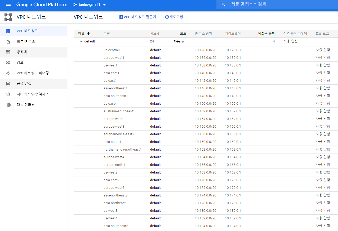338x231 pixels.
Task: Click VPC 네트워크 만들기 button
Action: [137, 17]
